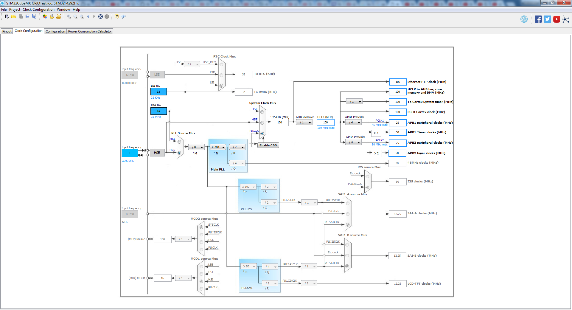Open the Clock Configuration menu
This screenshot has height=310, width=572.
(x=38, y=10)
